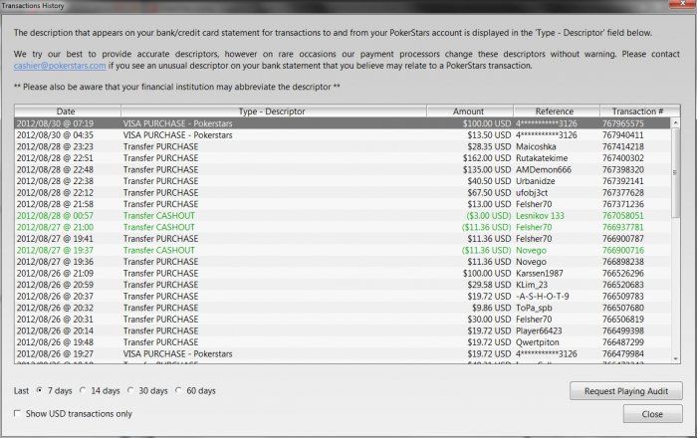
Task: Select the row with reference KLim_23
Action: pyautogui.click(x=343, y=285)
